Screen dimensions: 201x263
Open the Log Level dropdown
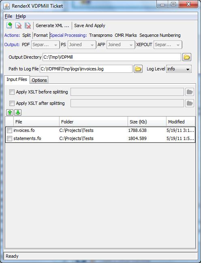[x=179, y=69]
